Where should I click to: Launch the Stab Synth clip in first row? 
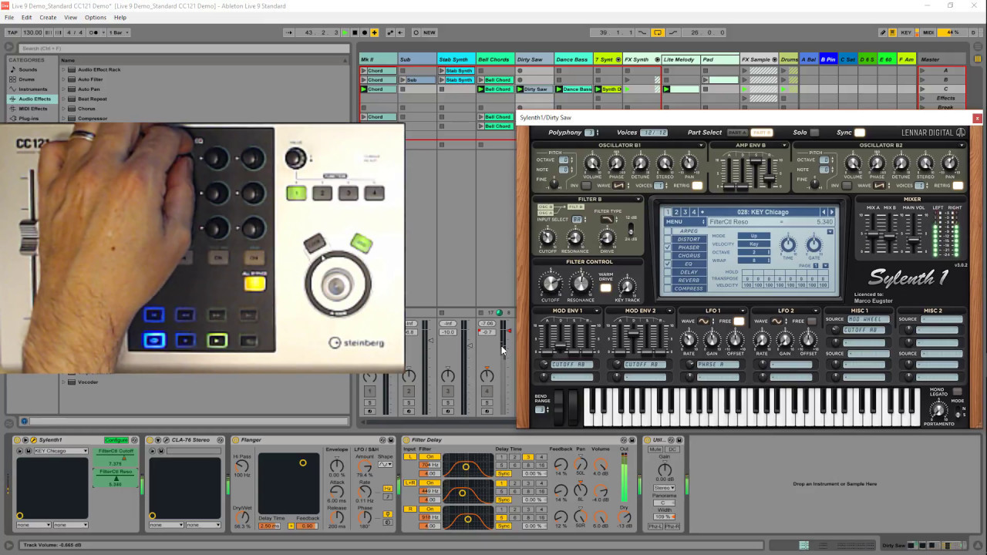(442, 71)
